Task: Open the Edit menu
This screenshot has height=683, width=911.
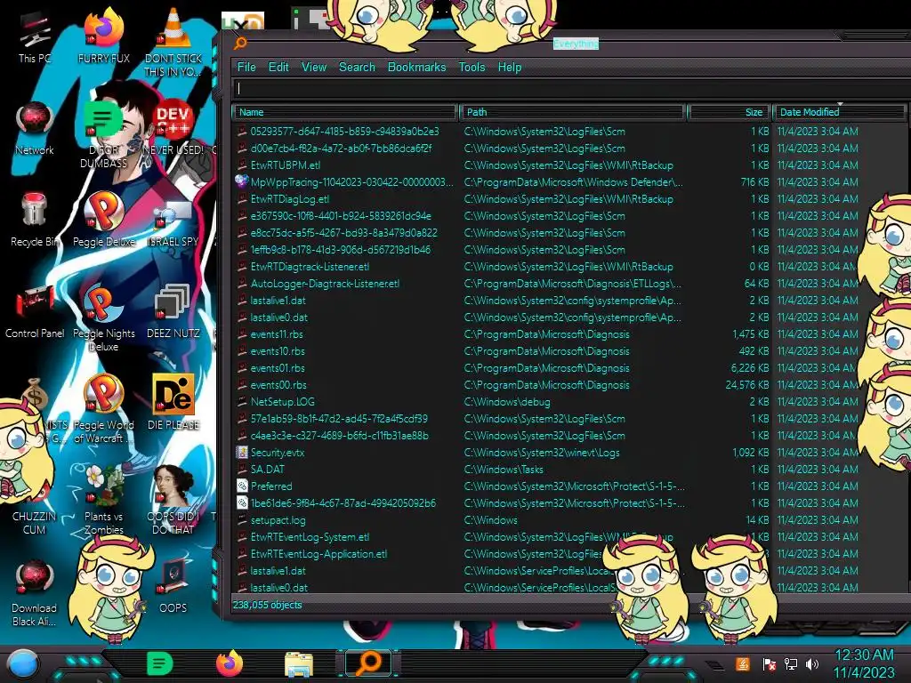Action: [278, 67]
